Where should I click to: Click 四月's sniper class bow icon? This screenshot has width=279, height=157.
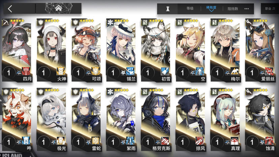tap(5, 23)
